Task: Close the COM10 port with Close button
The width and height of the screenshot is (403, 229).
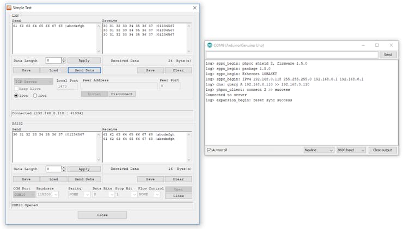Action: click(x=178, y=196)
